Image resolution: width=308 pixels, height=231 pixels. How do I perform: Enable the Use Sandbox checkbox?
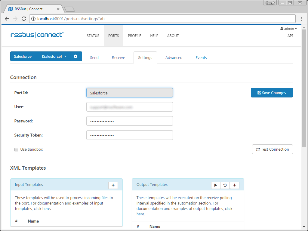[x=16, y=149]
